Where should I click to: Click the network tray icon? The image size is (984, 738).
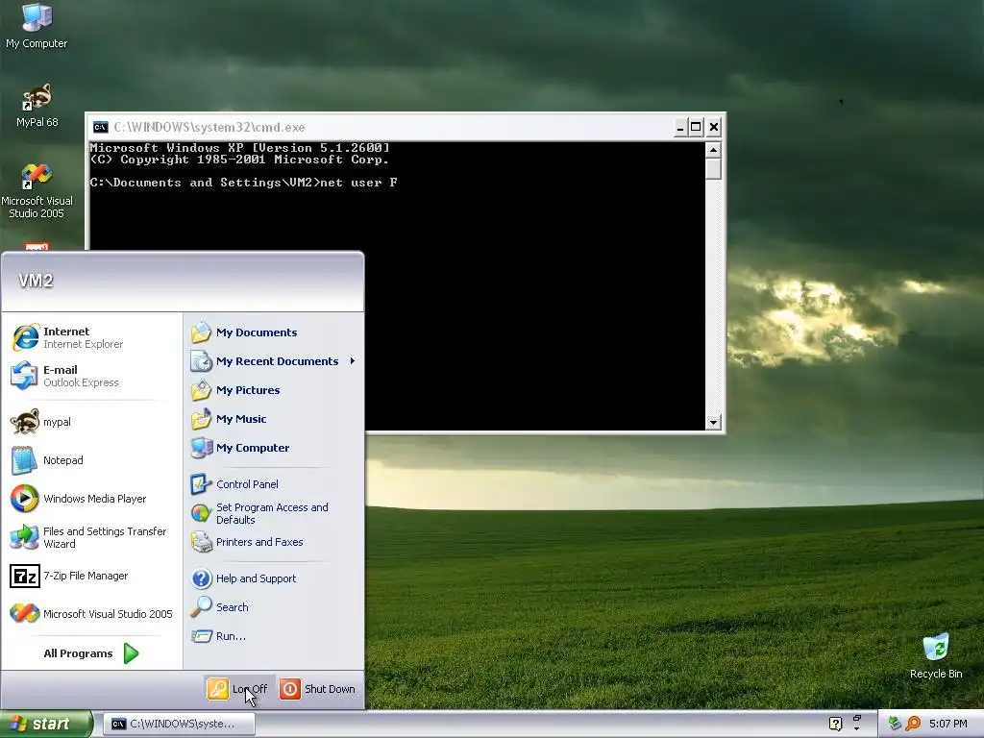pyautogui.click(x=895, y=724)
